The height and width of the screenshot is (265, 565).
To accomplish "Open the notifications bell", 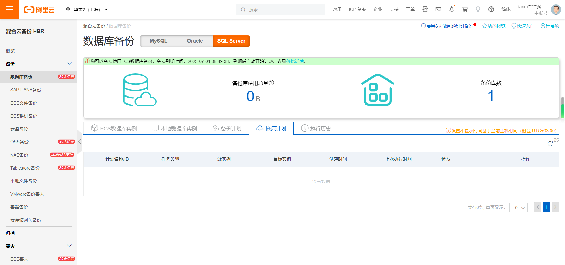I will tap(451, 9).
